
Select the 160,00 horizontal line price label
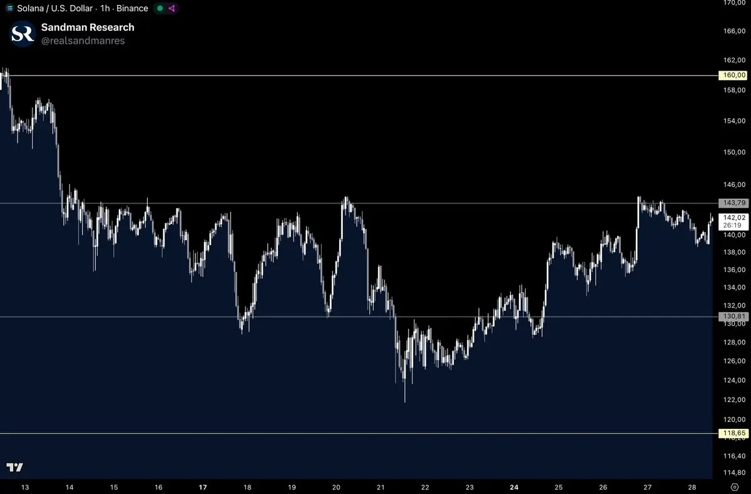pos(734,75)
